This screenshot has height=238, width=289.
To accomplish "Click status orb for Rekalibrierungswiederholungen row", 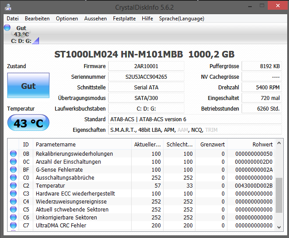I will (x=13, y=154).
